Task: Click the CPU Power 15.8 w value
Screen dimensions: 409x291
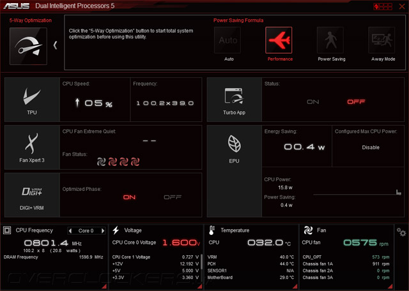Action: (285, 188)
